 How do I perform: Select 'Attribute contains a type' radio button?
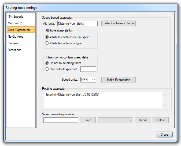tap(47, 43)
